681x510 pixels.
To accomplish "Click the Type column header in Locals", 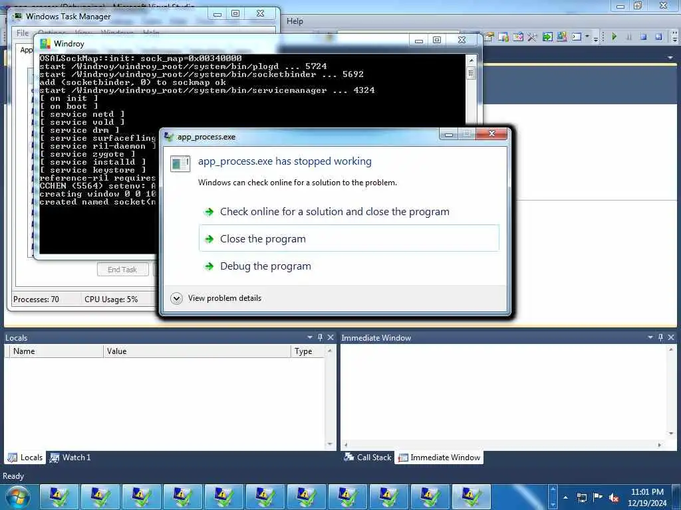I will point(307,351).
